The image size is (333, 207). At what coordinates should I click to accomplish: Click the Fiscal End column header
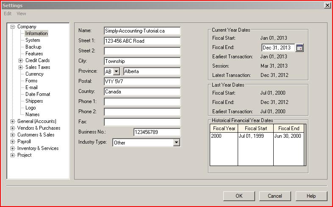289,128
